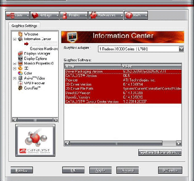
Task: Select Color in the tree
Action: 28,73
